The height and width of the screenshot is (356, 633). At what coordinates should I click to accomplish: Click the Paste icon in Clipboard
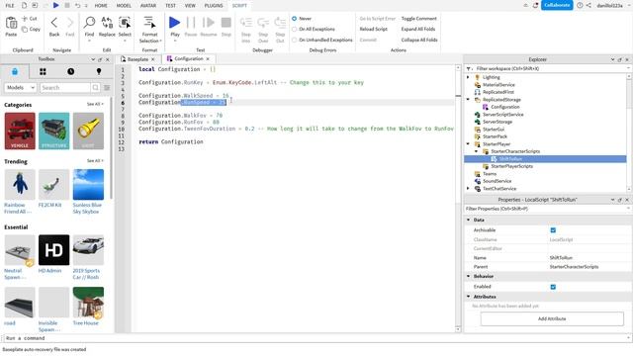11,24
